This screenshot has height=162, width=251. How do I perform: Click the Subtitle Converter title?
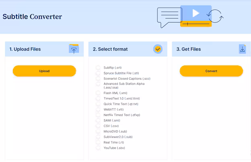[32, 16]
